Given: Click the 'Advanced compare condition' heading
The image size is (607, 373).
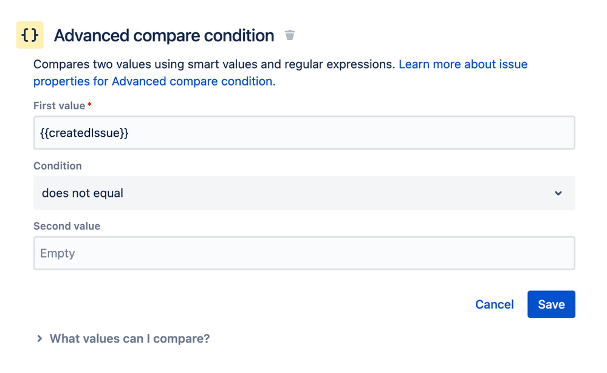Looking at the screenshot, I should (x=163, y=36).
